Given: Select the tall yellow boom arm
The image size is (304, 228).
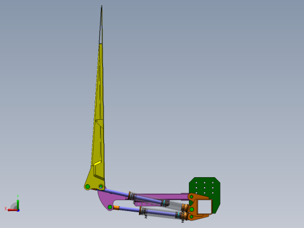Looking at the screenshot, I should (98, 117).
